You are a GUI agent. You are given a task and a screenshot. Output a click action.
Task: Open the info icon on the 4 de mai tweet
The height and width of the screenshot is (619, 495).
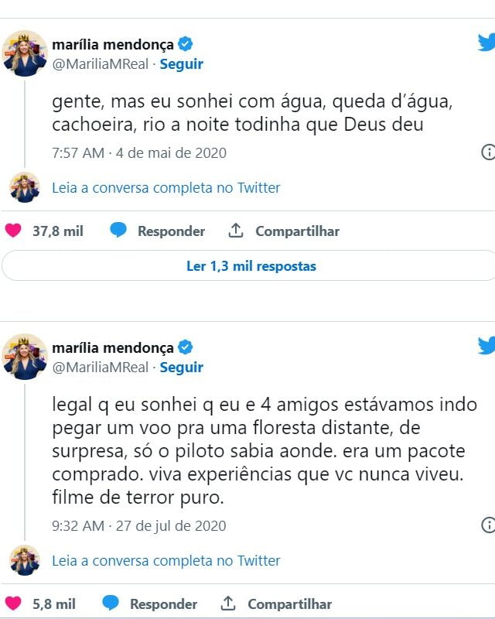[488, 152]
